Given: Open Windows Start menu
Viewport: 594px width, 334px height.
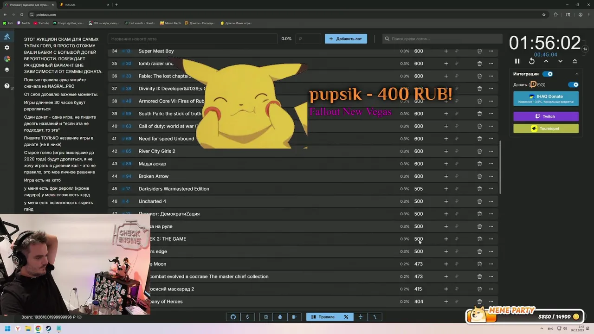Looking at the screenshot, I should coord(7,328).
